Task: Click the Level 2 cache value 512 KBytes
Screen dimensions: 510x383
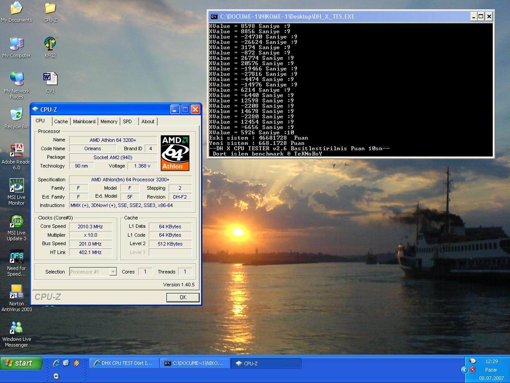Action: pos(170,244)
